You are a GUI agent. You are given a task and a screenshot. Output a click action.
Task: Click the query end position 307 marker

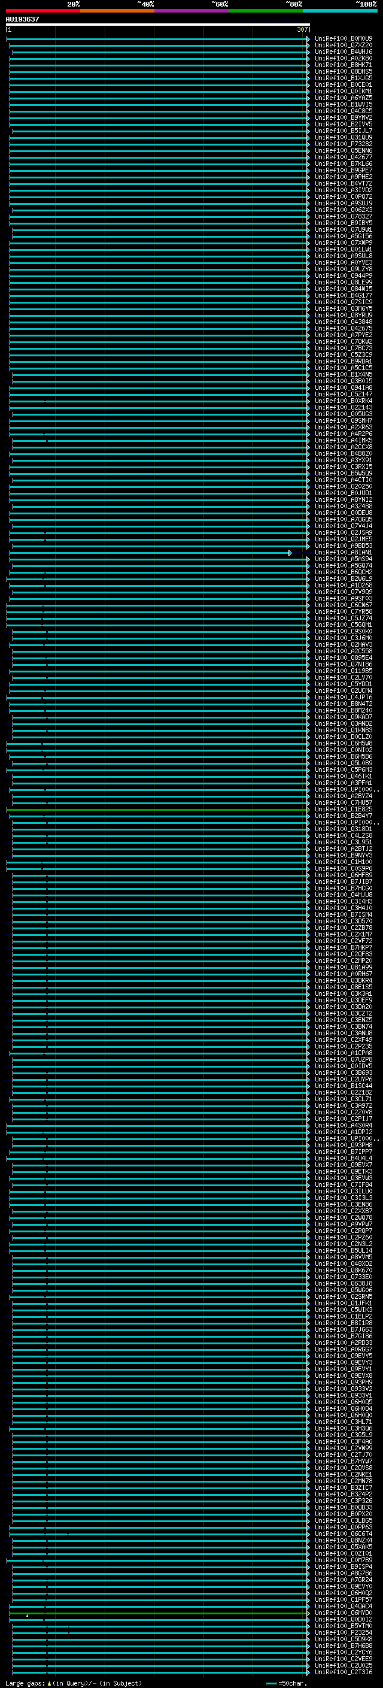[x=302, y=29]
